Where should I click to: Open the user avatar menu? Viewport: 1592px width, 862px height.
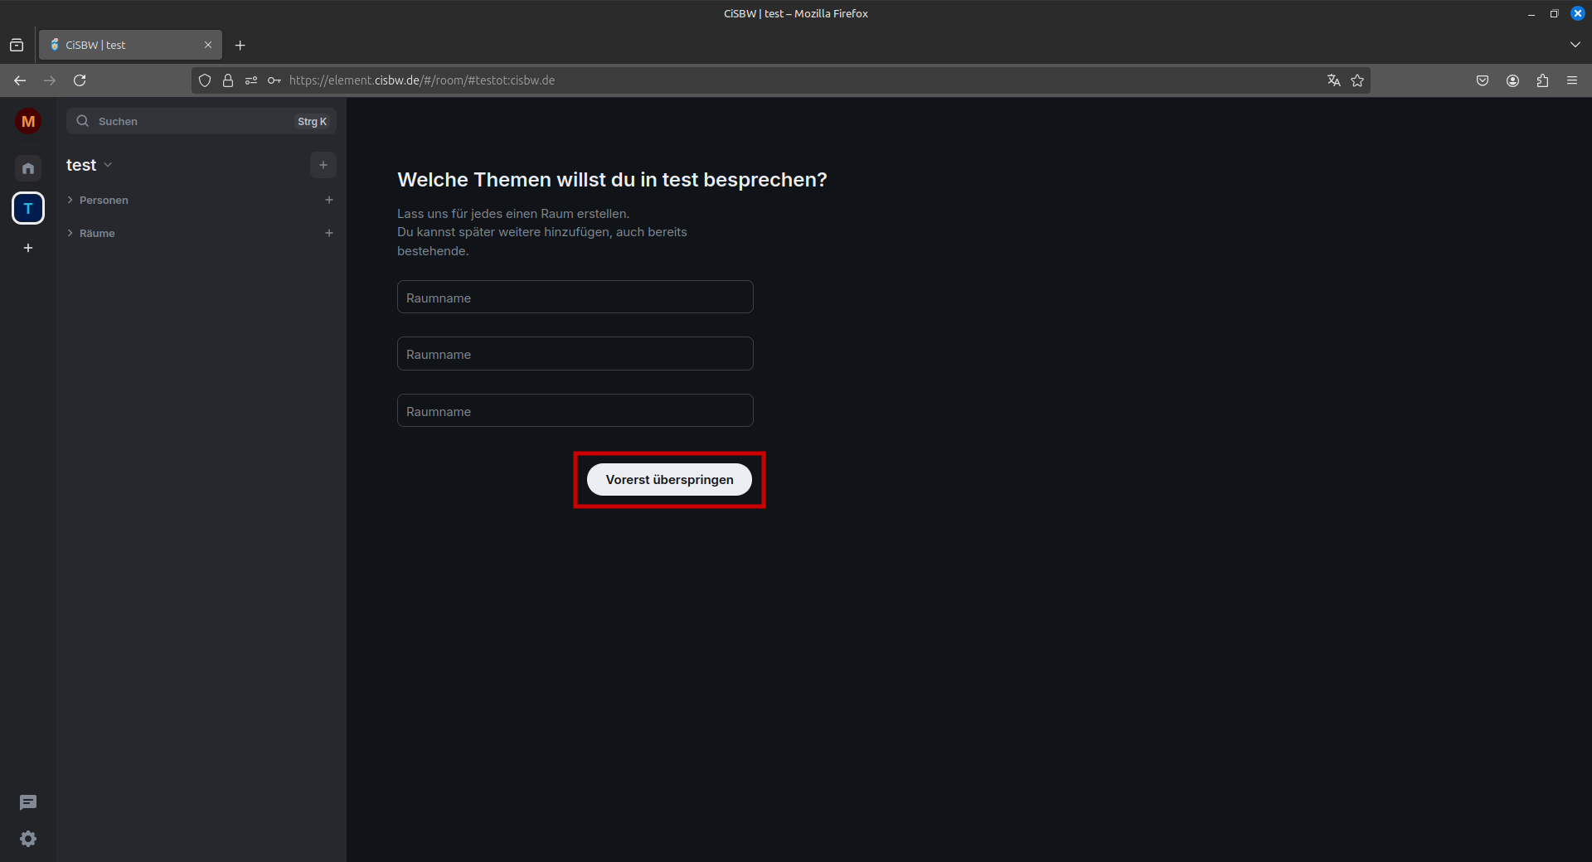28,122
